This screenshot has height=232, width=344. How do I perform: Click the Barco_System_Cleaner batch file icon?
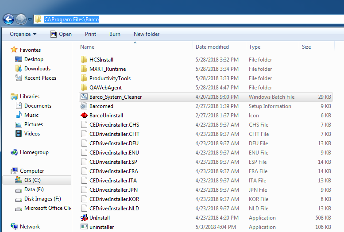84,97
